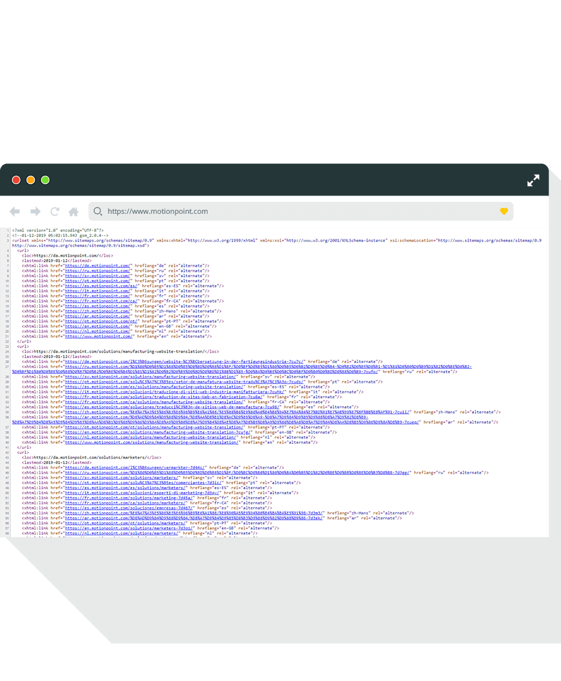Image resolution: width=561 pixels, height=681 pixels.
Task: Open the sv.motionpoint.com solutions/marketers link
Action: [122, 478]
